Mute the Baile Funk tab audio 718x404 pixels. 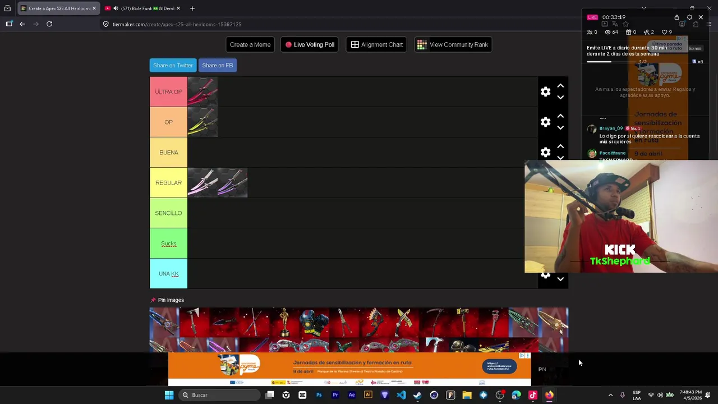coord(116,8)
